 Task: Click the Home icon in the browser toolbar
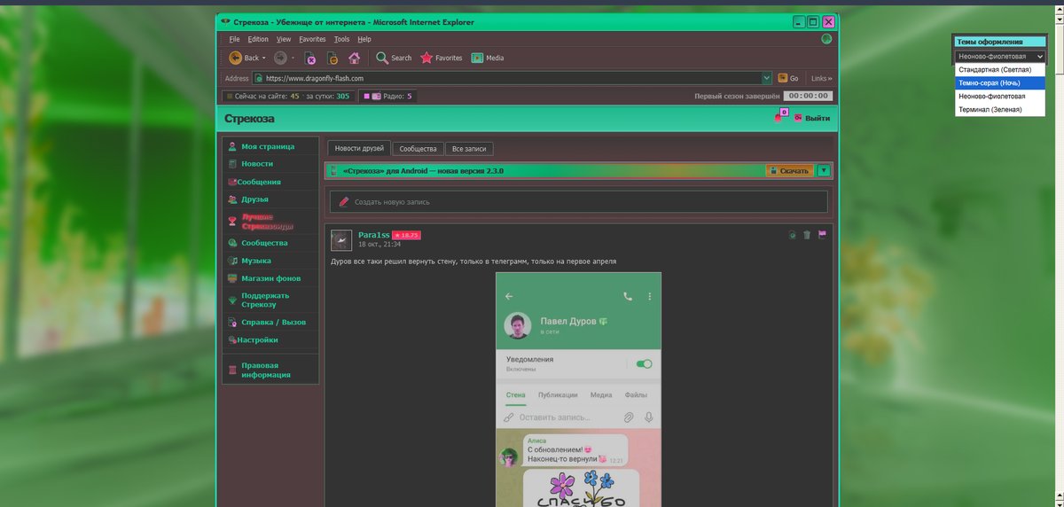pyautogui.click(x=354, y=58)
